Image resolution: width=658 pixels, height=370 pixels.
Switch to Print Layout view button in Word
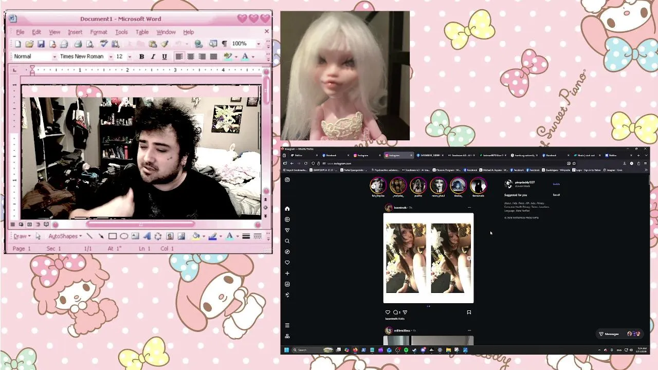point(29,225)
